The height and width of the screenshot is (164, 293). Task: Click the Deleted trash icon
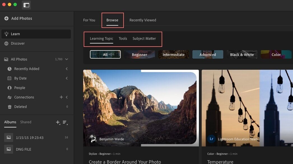(10, 107)
